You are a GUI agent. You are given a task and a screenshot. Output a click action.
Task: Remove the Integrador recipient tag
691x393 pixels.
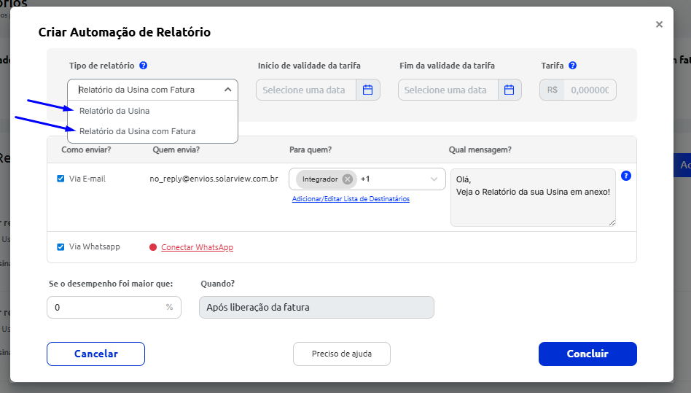[x=348, y=179]
